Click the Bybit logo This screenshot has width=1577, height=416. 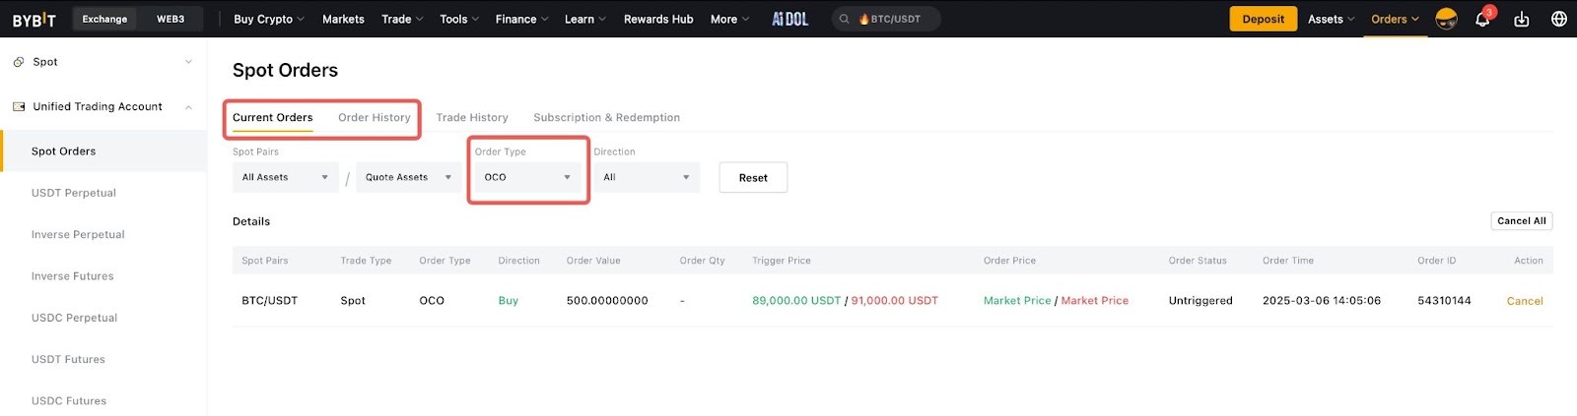34,20
